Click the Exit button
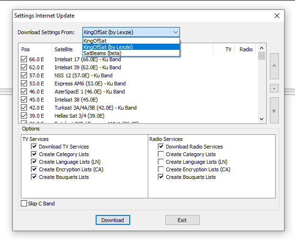Viewport: 295px width, 242px height. coord(182,220)
